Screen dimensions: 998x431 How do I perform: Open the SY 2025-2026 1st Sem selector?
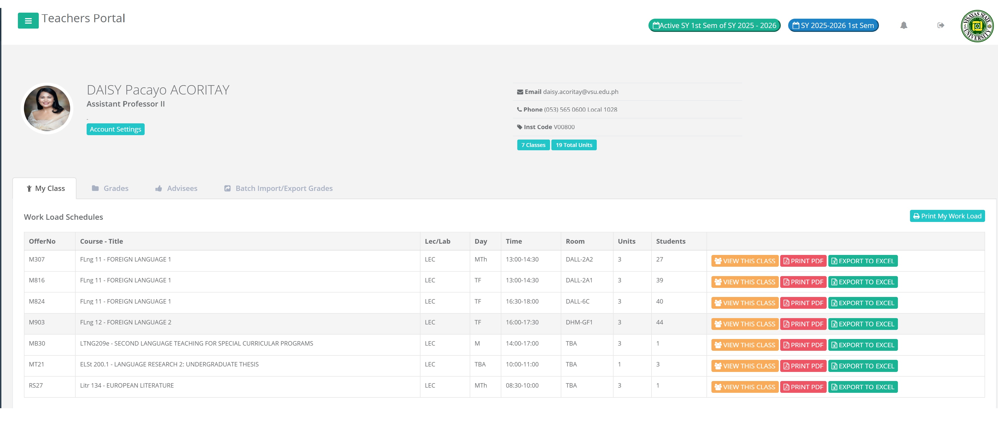[x=833, y=26]
